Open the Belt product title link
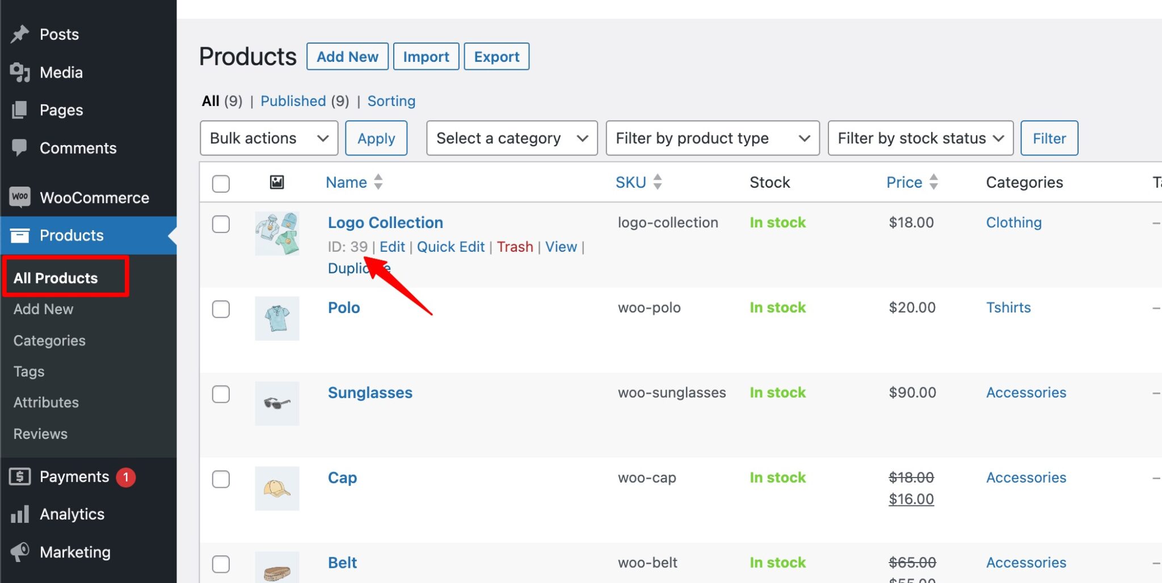1162x583 pixels. coord(342,563)
